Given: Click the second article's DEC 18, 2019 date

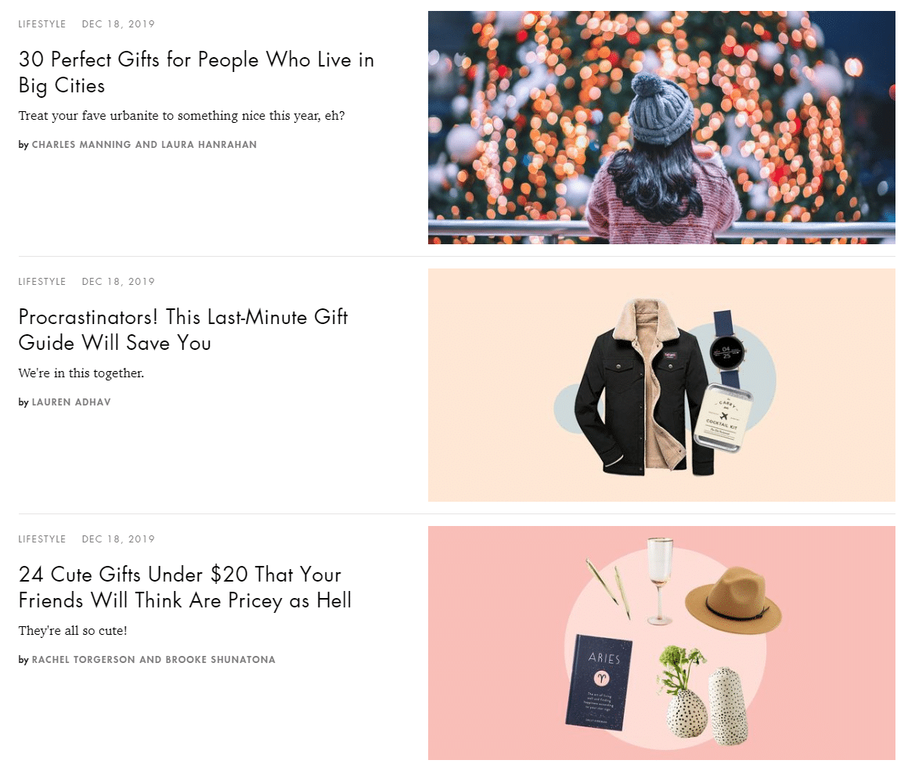Looking at the screenshot, I should [118, 282].
